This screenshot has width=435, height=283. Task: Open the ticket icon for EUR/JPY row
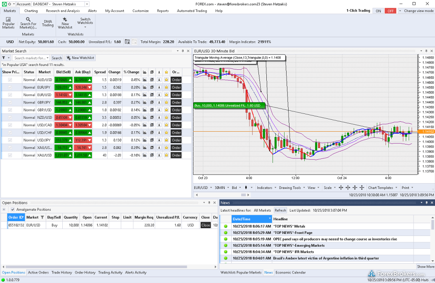click(152, 87)
